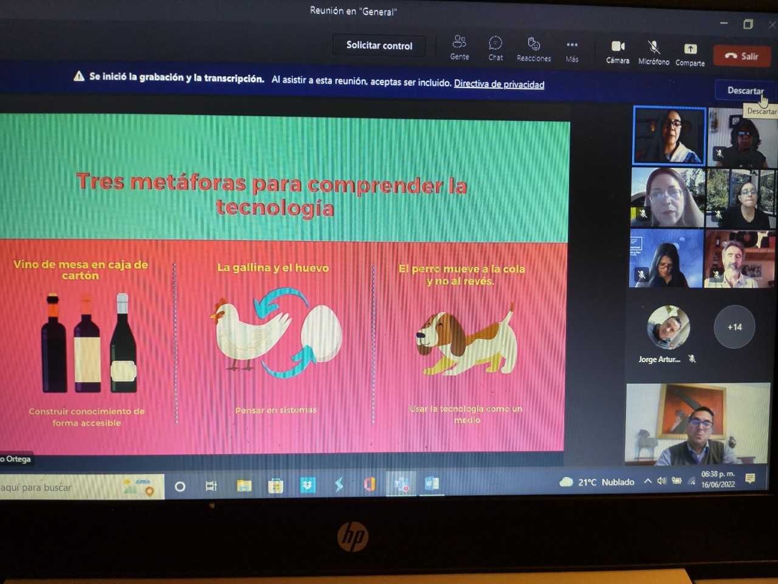Click the video of the gray-bearded man
The image size is (778, 584).
pyautogui.click(x=739, y=259)
